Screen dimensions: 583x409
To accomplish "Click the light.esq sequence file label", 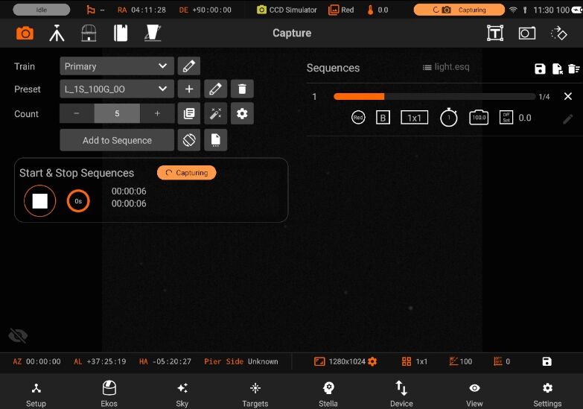I will pos(446,67).
